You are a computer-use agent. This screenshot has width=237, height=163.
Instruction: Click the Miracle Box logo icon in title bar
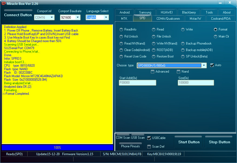(x=3, y=3)
